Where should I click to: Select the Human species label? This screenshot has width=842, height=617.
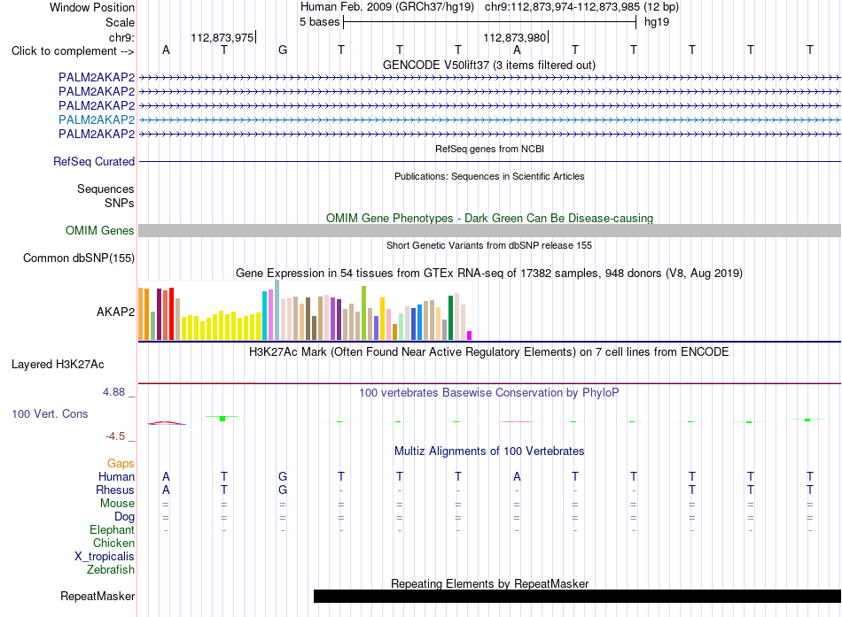coord(116,476)
